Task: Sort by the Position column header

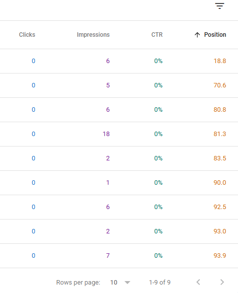Action: pyautogui.click(x=215, y=35)
